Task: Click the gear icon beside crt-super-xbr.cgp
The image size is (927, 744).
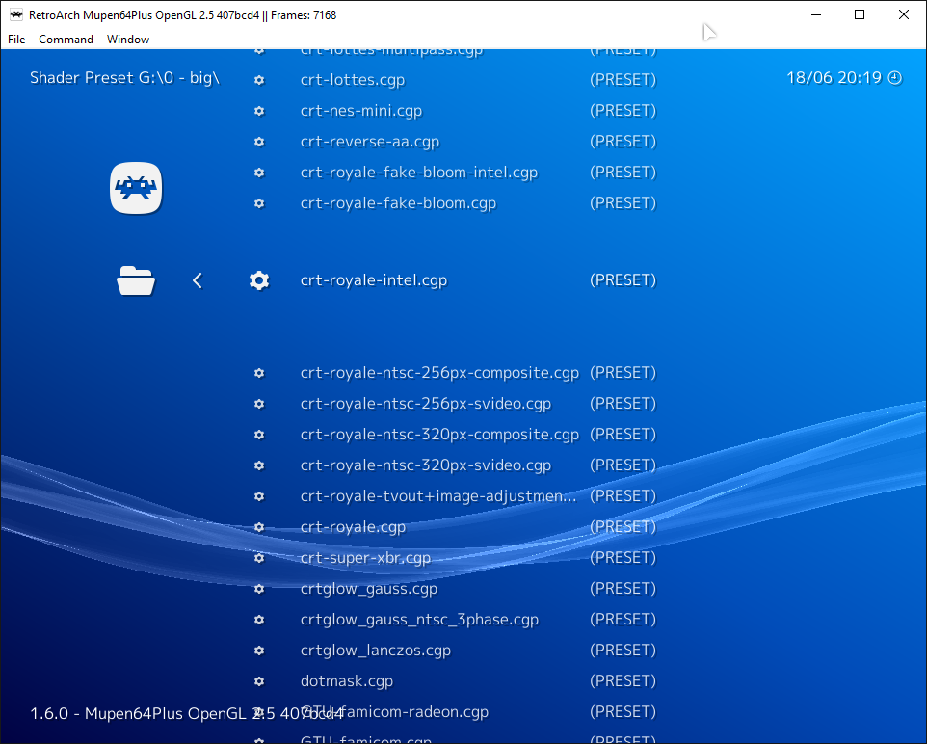Action: click(259, 558)
